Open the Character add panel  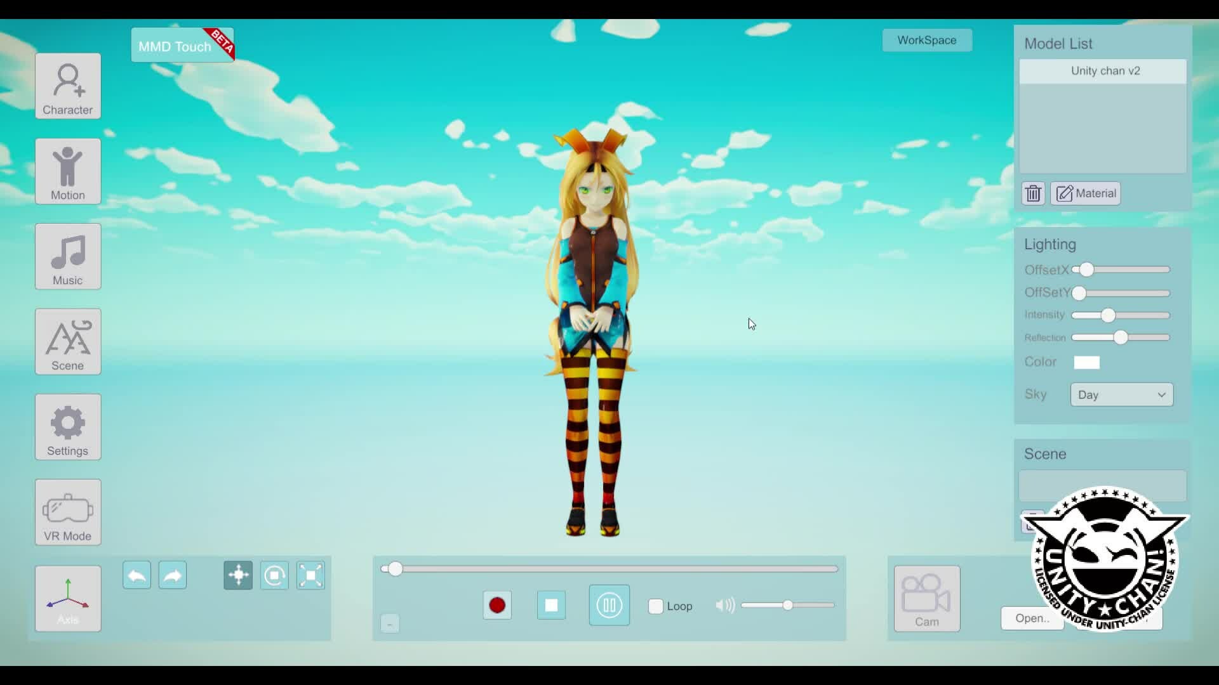click(68, 86)
